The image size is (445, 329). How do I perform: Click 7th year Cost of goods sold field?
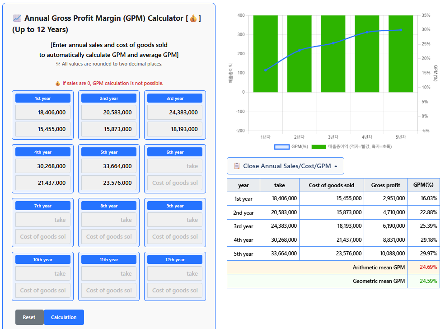click(43, 237)
